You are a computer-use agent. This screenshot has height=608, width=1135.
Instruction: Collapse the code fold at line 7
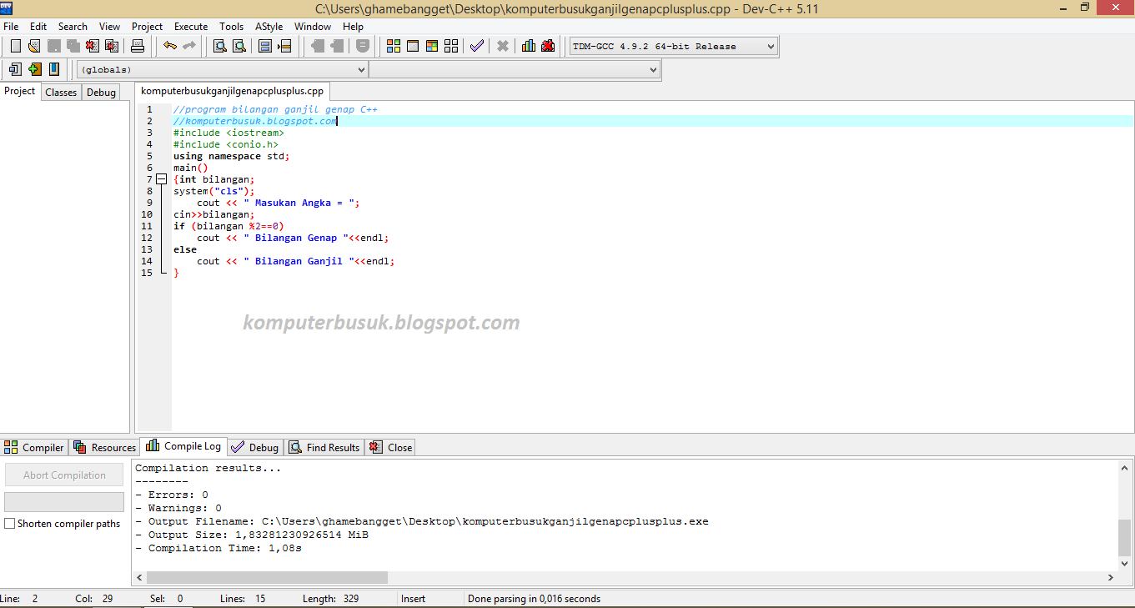[162, 179]
